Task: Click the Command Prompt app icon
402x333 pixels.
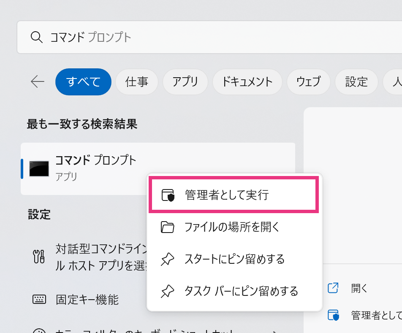Action: pos(39,168)
